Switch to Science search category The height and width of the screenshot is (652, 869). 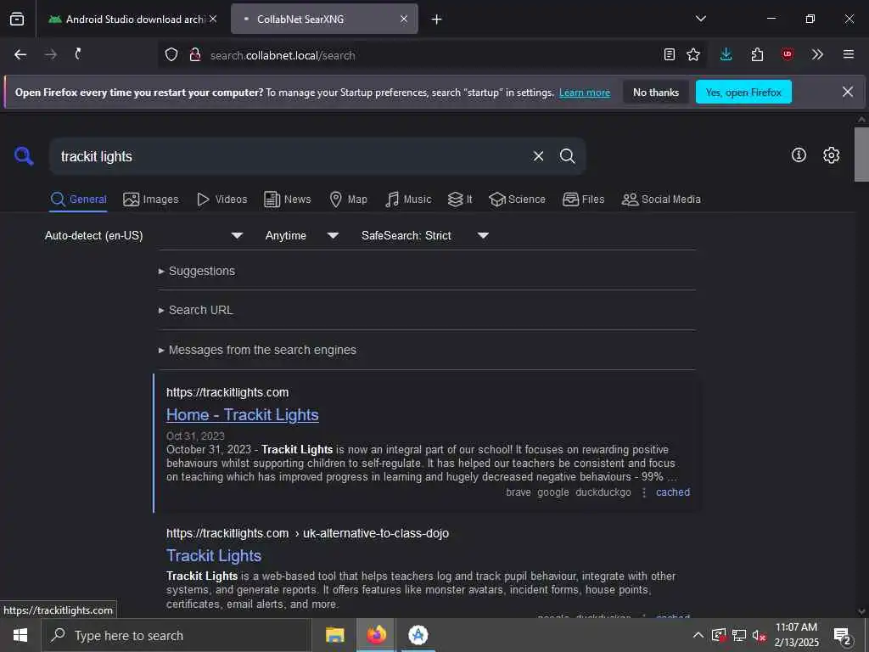517,200
